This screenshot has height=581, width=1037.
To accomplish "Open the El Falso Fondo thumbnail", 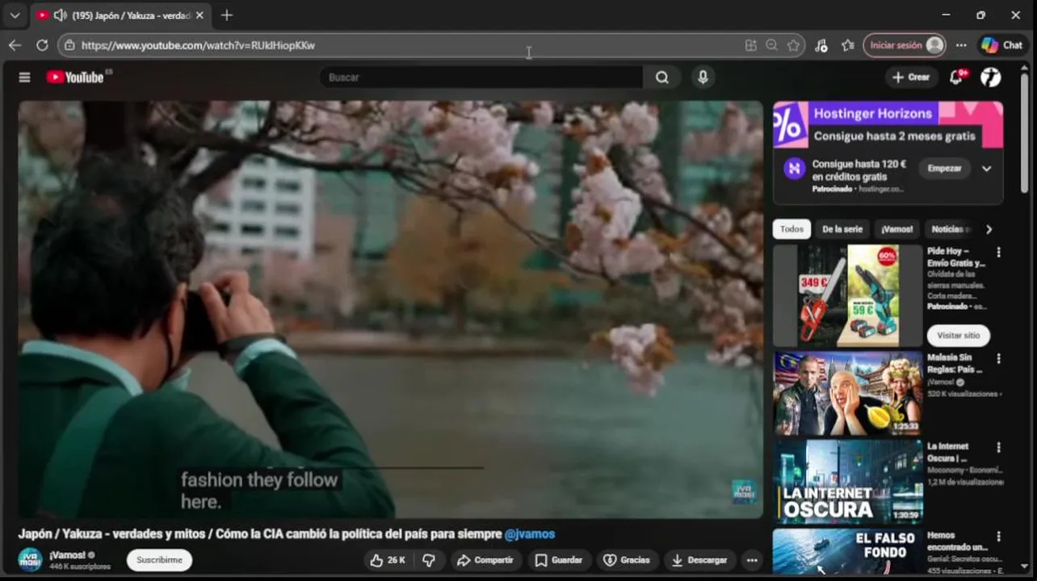I will (x=847, y=552).
